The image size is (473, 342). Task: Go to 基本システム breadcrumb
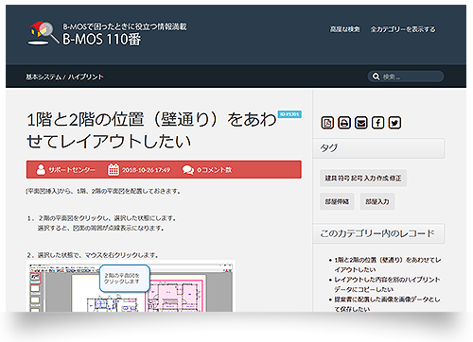click(x=44, y=77)
